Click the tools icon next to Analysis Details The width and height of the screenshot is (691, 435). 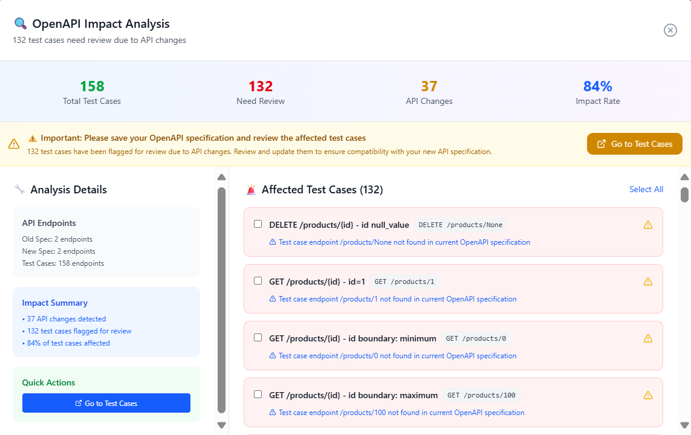tap(19, 189)
